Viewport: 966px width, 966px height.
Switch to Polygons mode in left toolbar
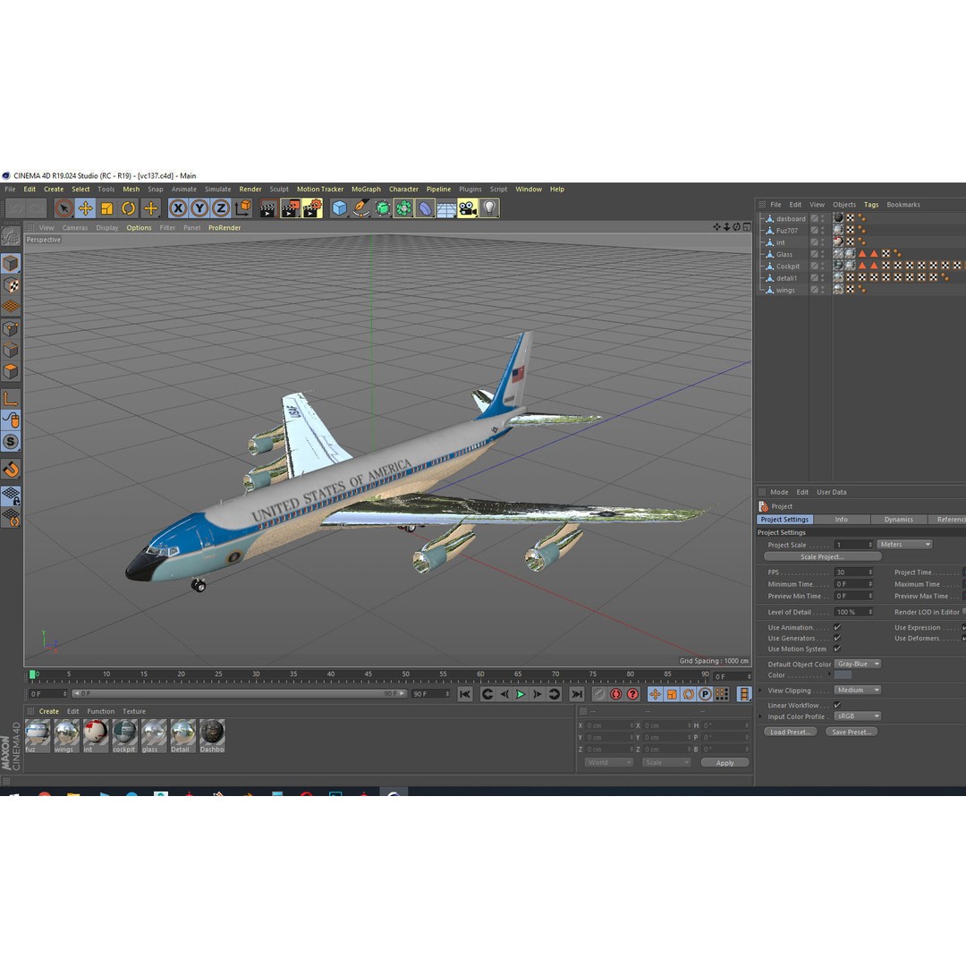[x=11, y=371]
